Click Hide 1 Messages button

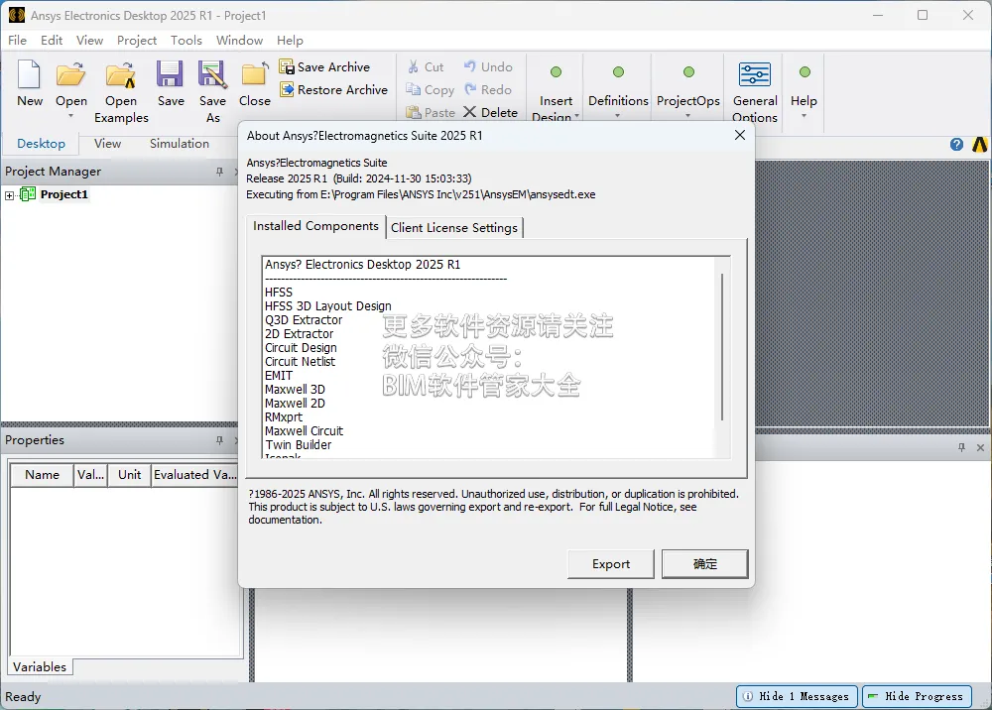click(797, 696)
